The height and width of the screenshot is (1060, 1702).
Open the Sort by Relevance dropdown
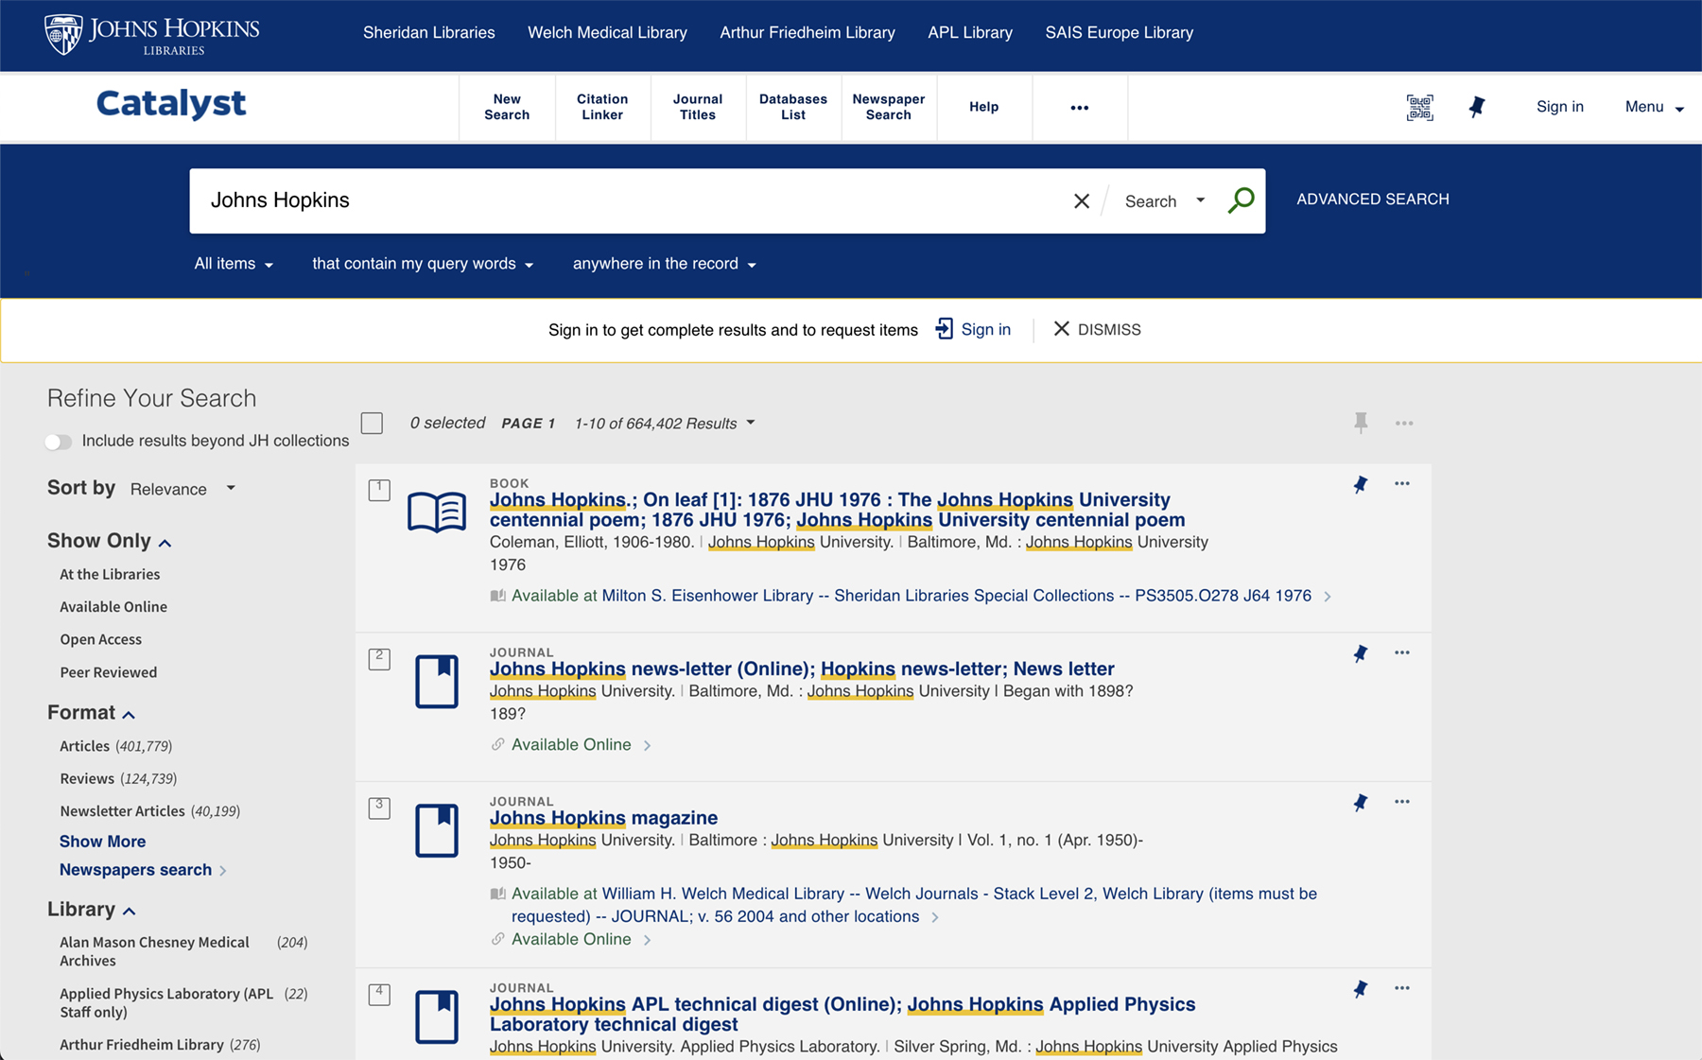(183, 489)
